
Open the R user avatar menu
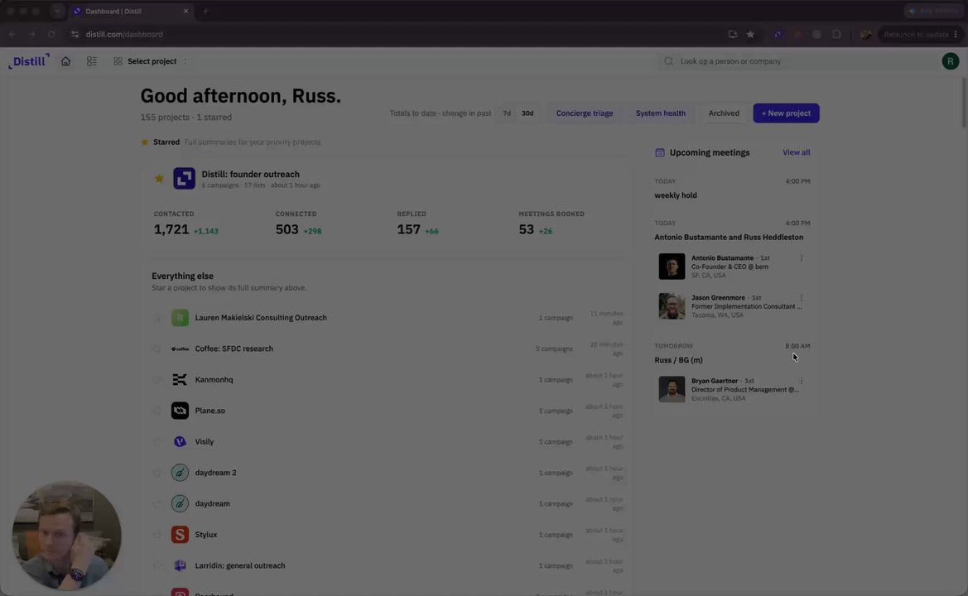[950, 61]
